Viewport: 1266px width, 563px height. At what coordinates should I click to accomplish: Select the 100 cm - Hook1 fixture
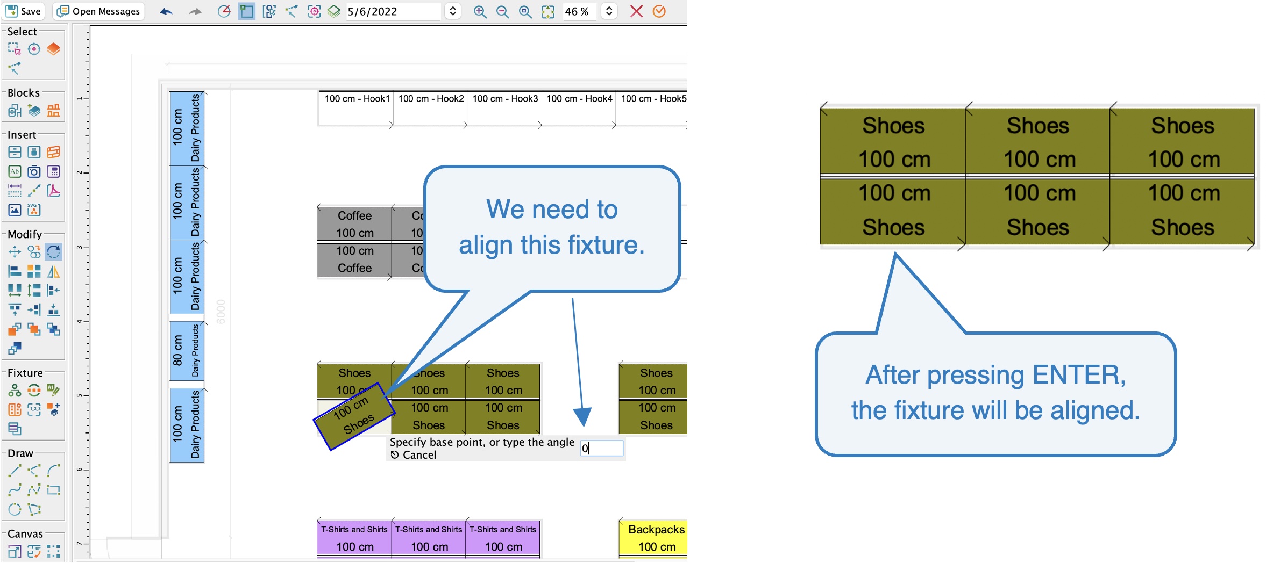(356, 108)
